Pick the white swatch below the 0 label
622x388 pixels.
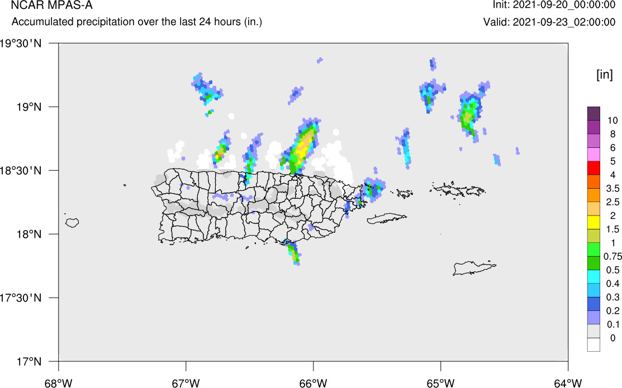pyautogui.click(x=593, y=344)
